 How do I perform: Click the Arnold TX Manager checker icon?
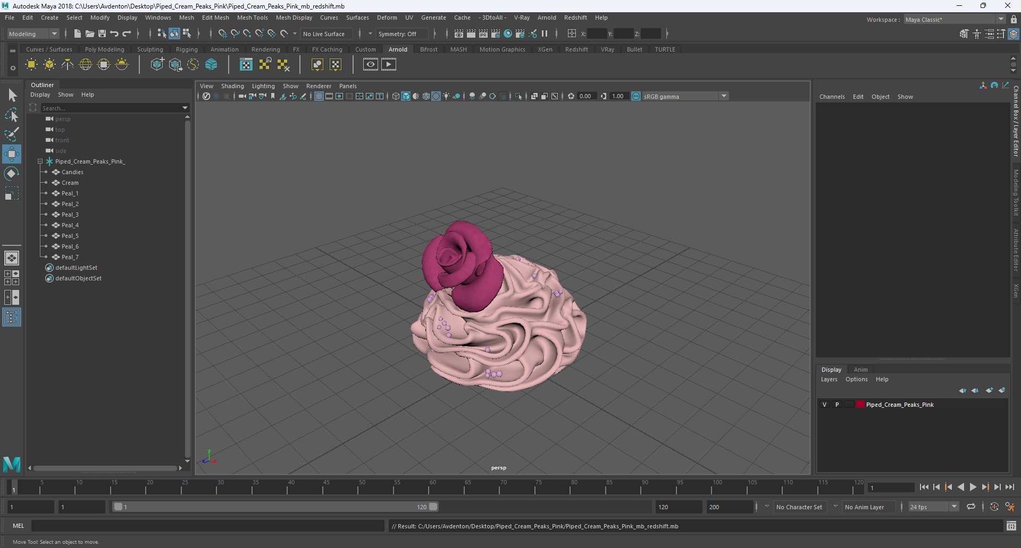pyautogui.click(x=246, y=65)
